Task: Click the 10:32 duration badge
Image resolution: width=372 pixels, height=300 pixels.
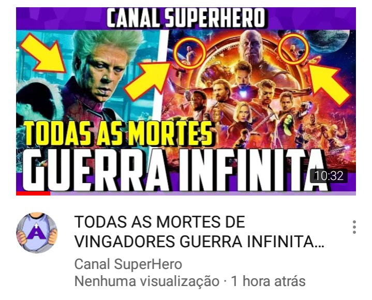Action: [x=329, y=176]
